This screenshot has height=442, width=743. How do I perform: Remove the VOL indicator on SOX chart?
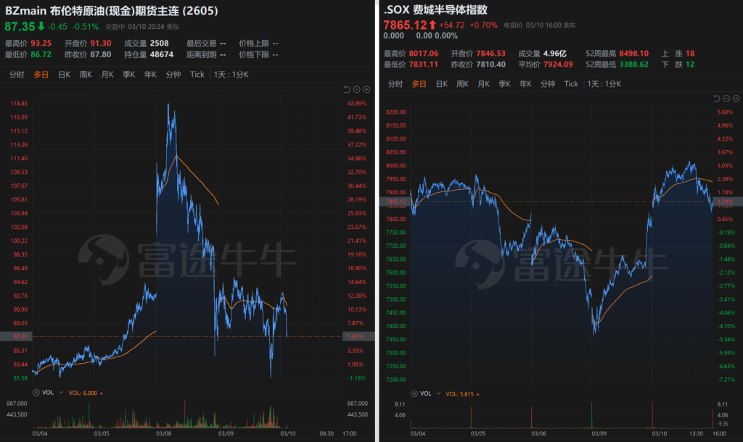tap(414, 393)
